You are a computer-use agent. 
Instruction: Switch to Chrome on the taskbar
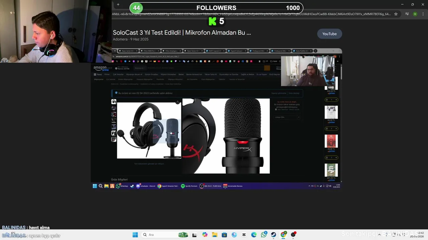pos(284,235)
